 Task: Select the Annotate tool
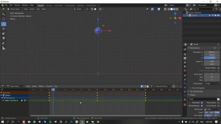click(4, 43)
